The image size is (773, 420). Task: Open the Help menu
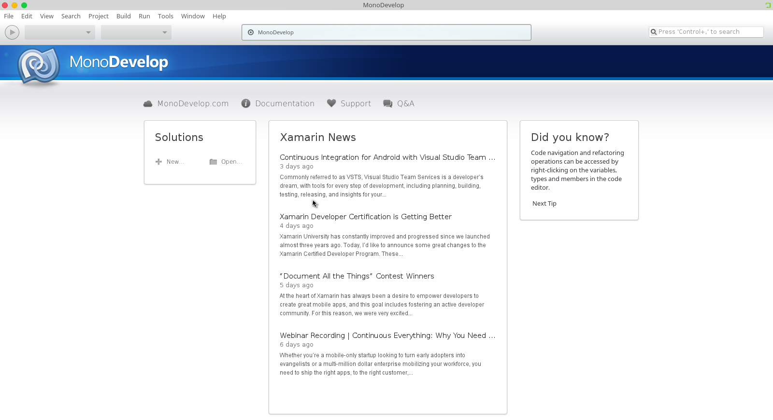pyautogui.click(x=219, y=16)
